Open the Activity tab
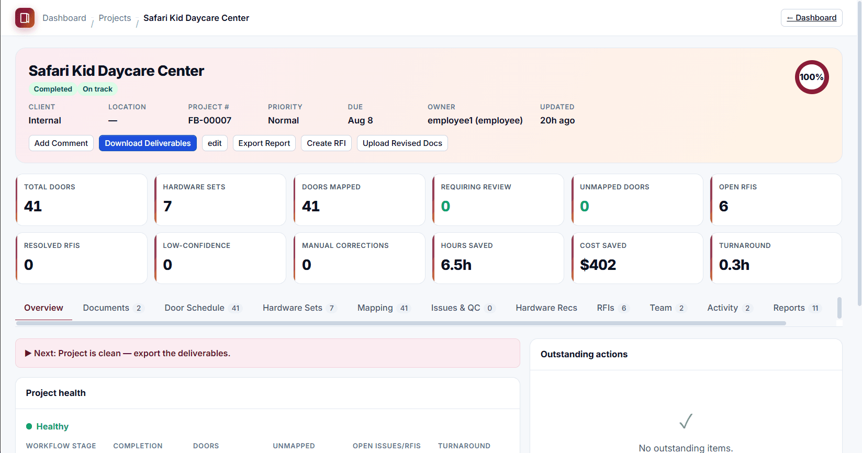This screenshot has width=862, height=453. (730, 308)
